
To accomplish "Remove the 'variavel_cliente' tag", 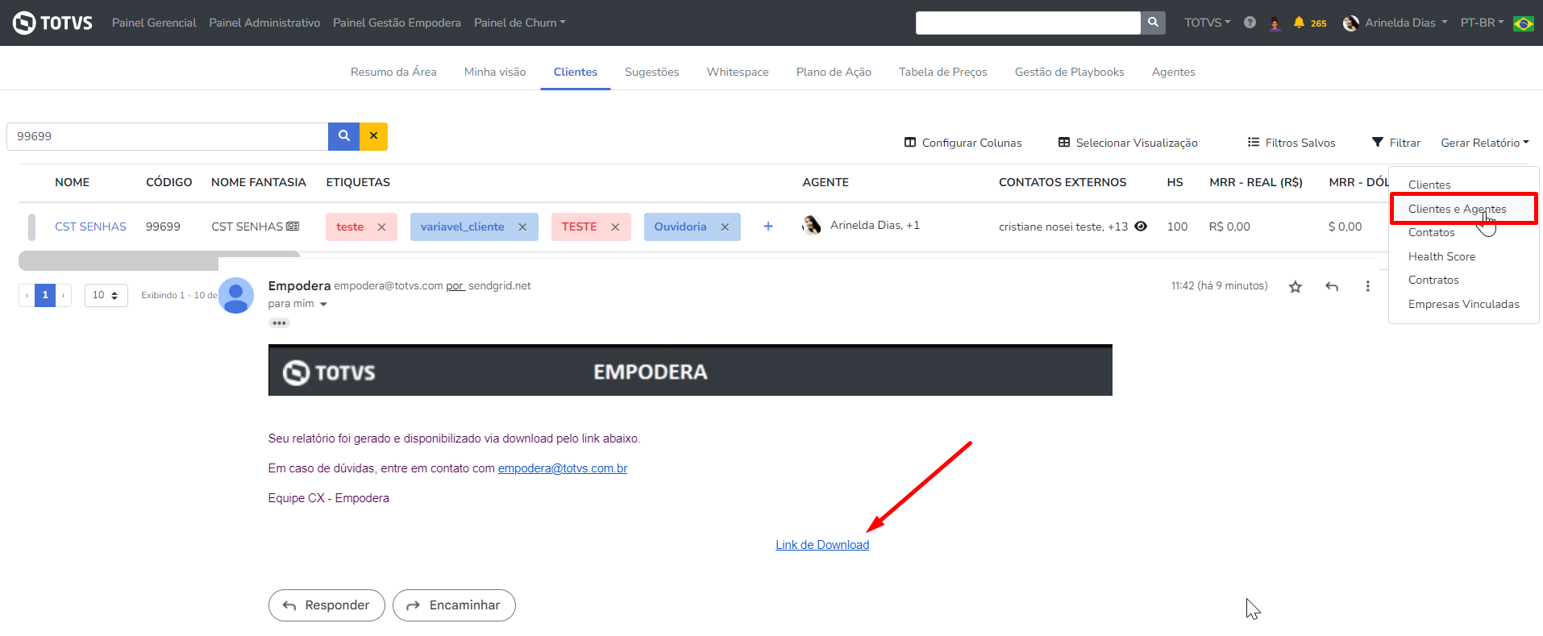I will click(x=522, y=227).
